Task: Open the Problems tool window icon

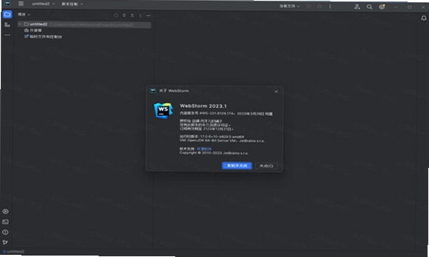Action: click(x=6, y=232)
